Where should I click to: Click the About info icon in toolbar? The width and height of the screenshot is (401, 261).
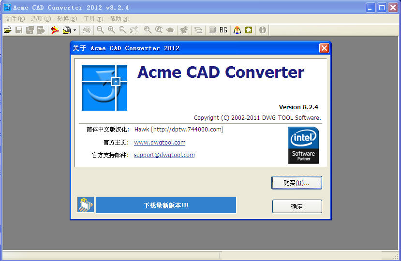tap(262, 30)
